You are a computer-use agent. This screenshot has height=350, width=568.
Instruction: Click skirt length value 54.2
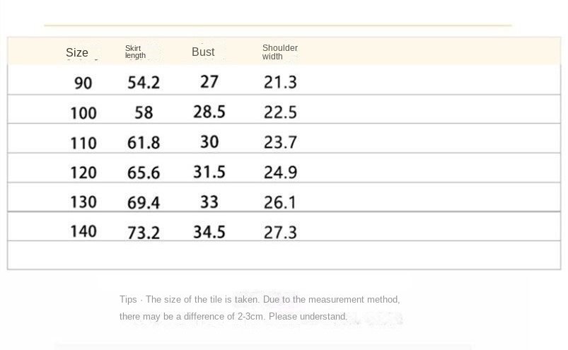[x=144, y=83]
